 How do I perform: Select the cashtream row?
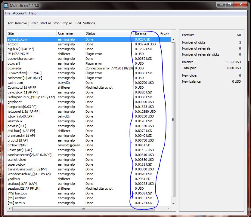[89, 83]
